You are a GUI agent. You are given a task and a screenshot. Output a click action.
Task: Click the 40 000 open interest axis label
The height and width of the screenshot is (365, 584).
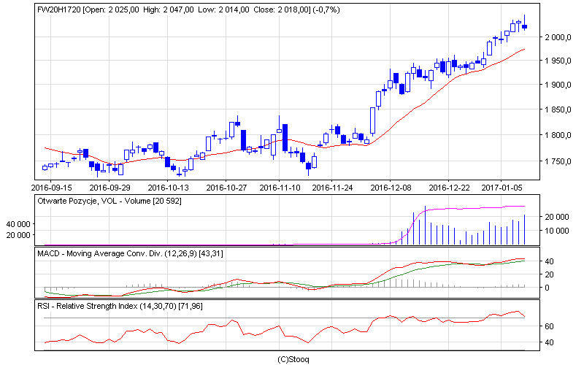(18, 224)
